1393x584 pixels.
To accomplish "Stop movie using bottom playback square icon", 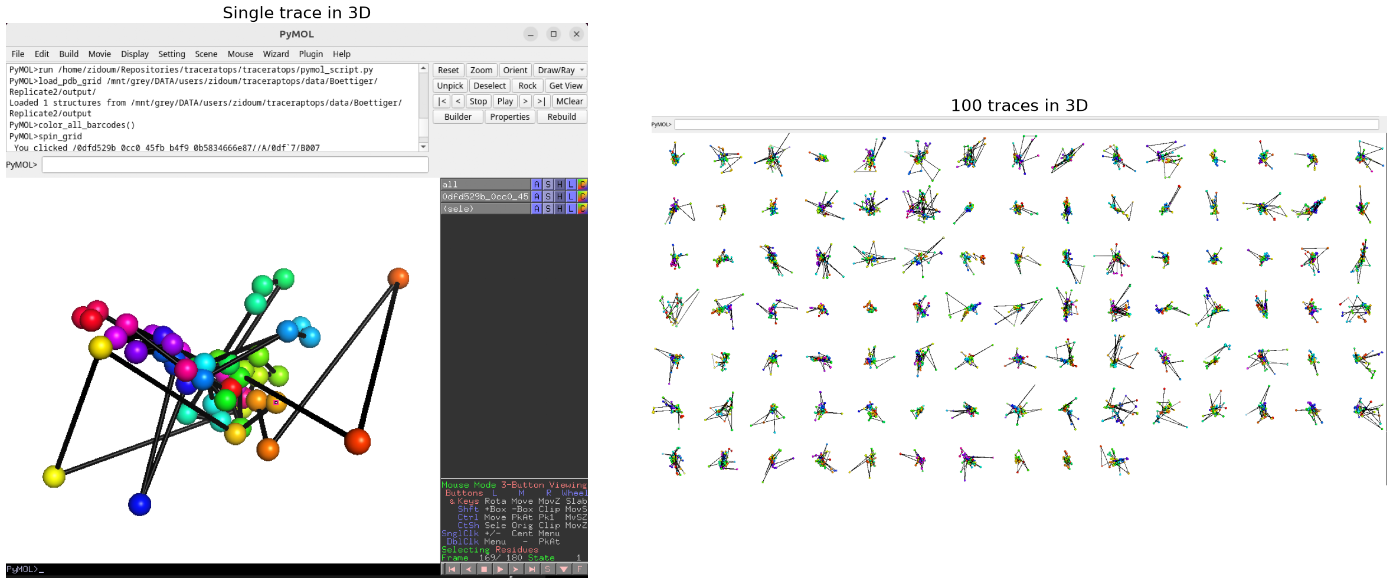I will (484, 569).
